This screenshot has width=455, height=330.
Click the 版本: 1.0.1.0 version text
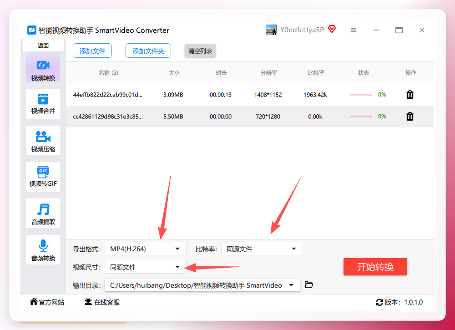pos(404,302)
